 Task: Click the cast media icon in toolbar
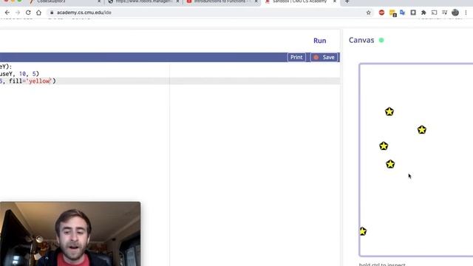click(434, 13)
